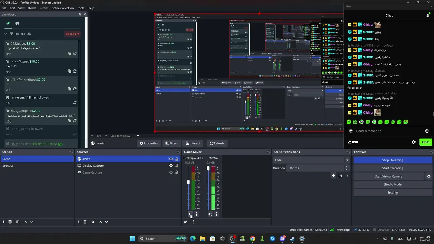Open the Fade transition dropdown
This screenshot has height=244, width=434.
click(x=311, y=160)
